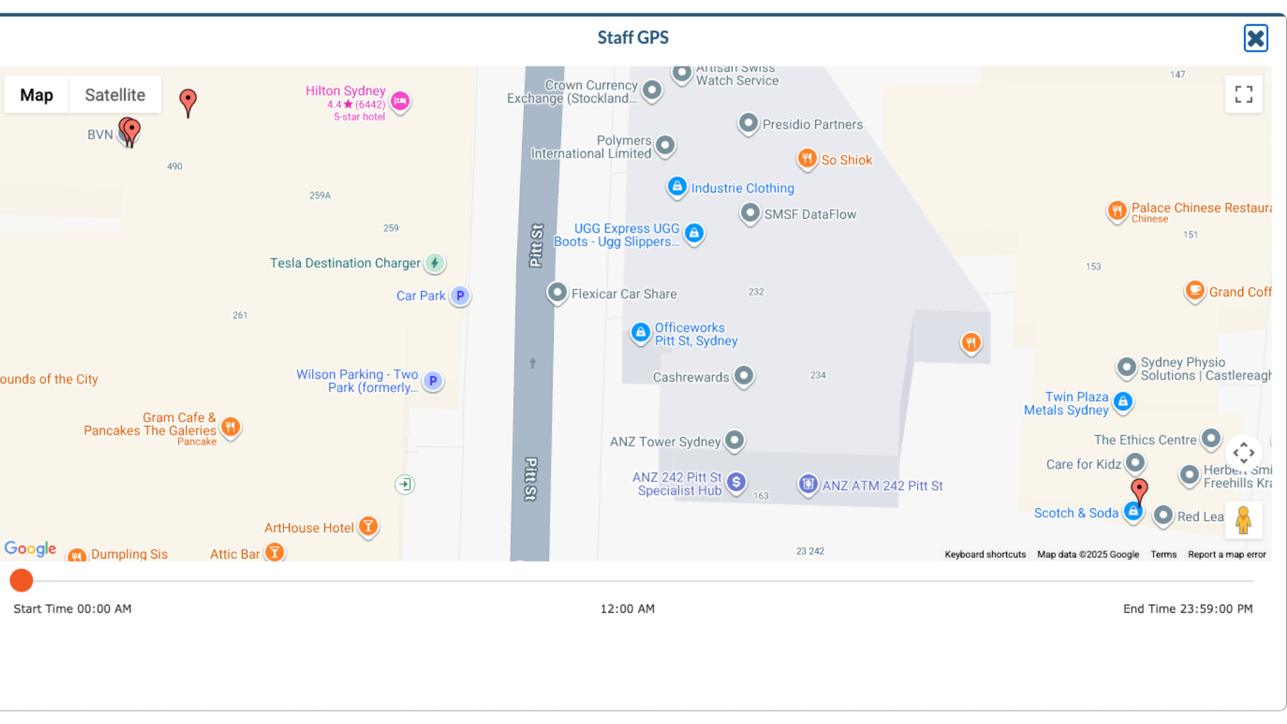
Task: Click the red staff GPS pin near Scotch & Soda
Action: click(x=1139, y=491)
